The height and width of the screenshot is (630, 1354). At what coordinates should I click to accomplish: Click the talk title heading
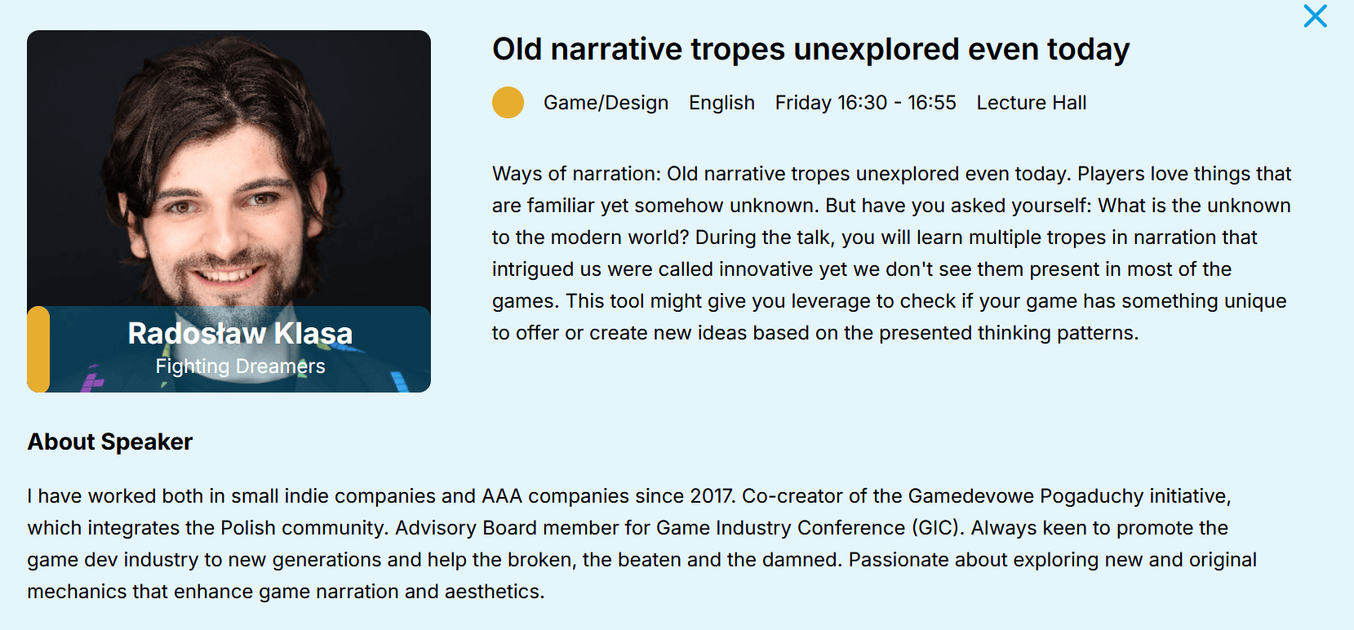point(810,50)
